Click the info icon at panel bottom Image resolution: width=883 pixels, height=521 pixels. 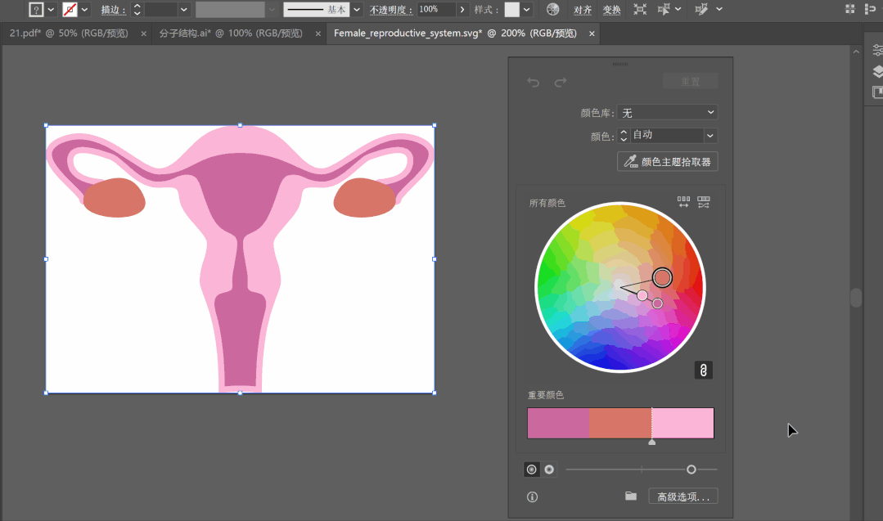(x=533, y=496)
